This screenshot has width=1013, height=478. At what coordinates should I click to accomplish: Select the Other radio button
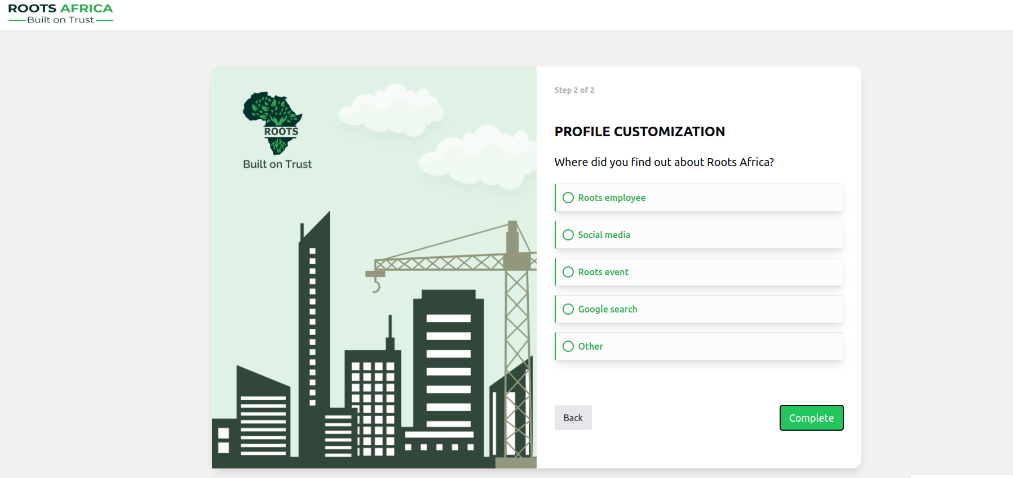click(x=568, y=346)
